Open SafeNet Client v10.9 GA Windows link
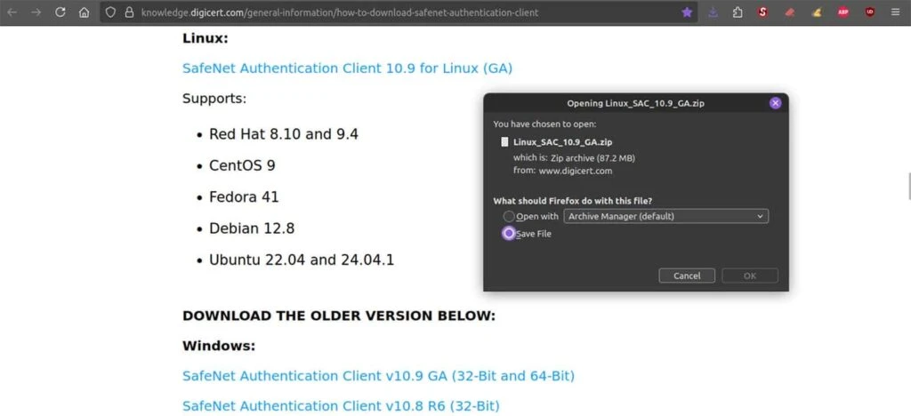The height and width of the screenshot is (416, 911). pyautogui.click(x=378, y=376)
